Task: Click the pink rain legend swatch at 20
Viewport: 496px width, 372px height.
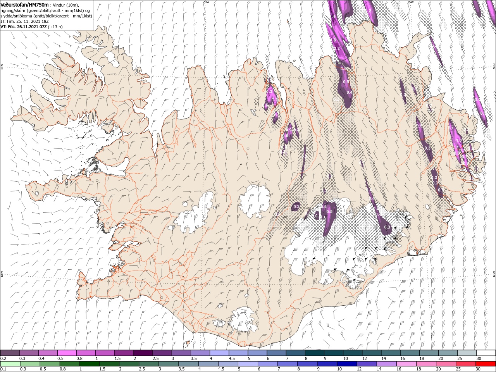Action: point(445,364)
